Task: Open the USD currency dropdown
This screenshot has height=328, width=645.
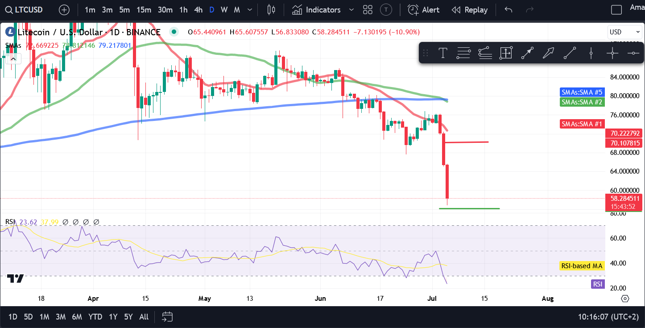Action: coord(625,32)
